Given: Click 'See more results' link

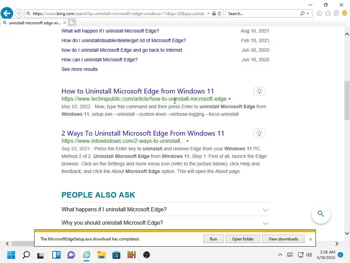Looking at the screenshot, I should [x=79, y=69].
